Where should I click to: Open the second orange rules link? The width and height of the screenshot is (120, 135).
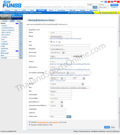click(x=55, y=122)
